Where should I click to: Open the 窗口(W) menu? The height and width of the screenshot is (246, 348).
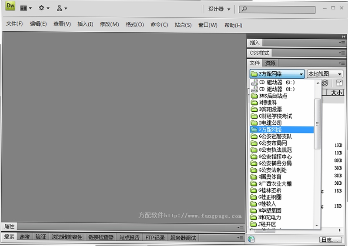208,25
